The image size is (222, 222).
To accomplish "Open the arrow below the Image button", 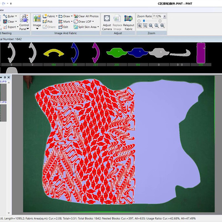I will point(37,29).
